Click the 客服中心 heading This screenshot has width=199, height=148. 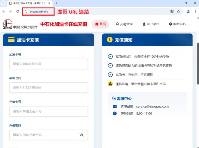point(124,98)
